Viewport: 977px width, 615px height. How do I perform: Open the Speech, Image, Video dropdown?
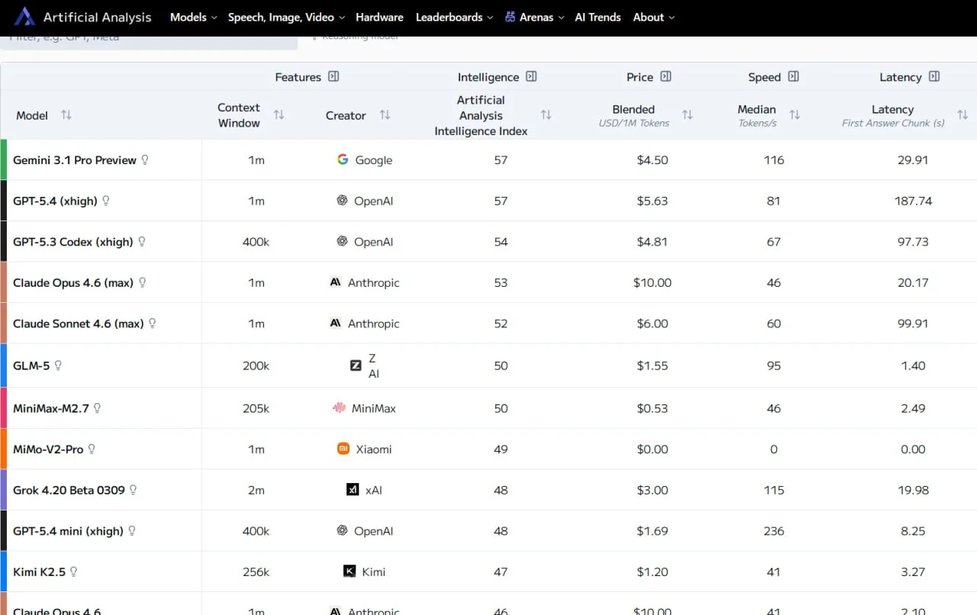[286, 17]
